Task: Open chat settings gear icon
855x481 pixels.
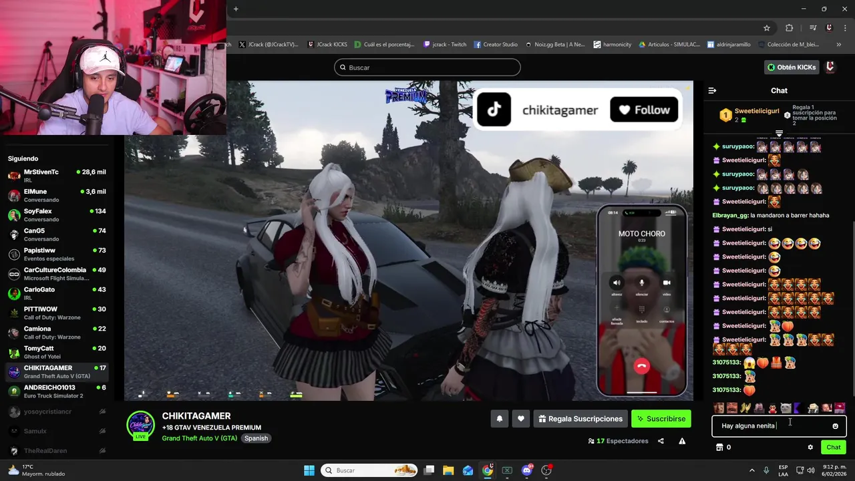Action: coord(810,448)
